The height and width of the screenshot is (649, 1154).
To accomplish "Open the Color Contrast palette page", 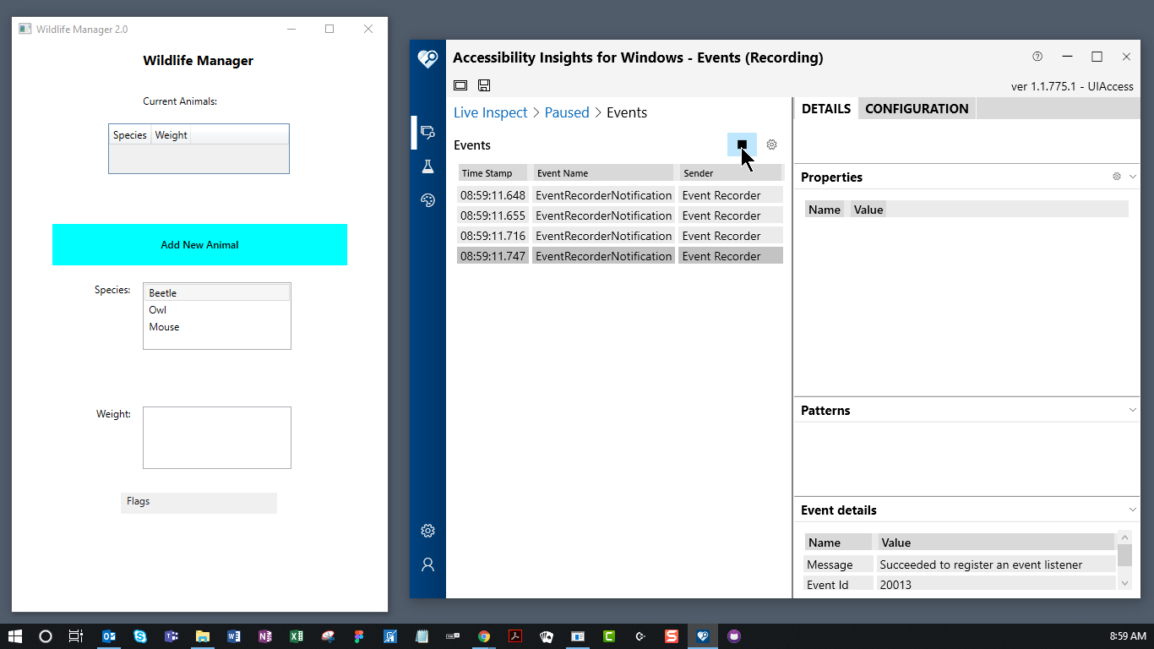I will pos(427,200).
